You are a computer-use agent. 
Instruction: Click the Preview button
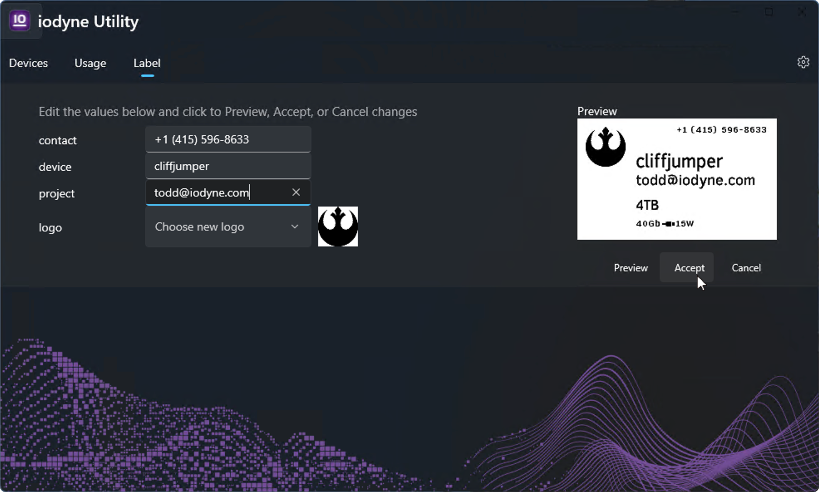click(x=631, y=268)
